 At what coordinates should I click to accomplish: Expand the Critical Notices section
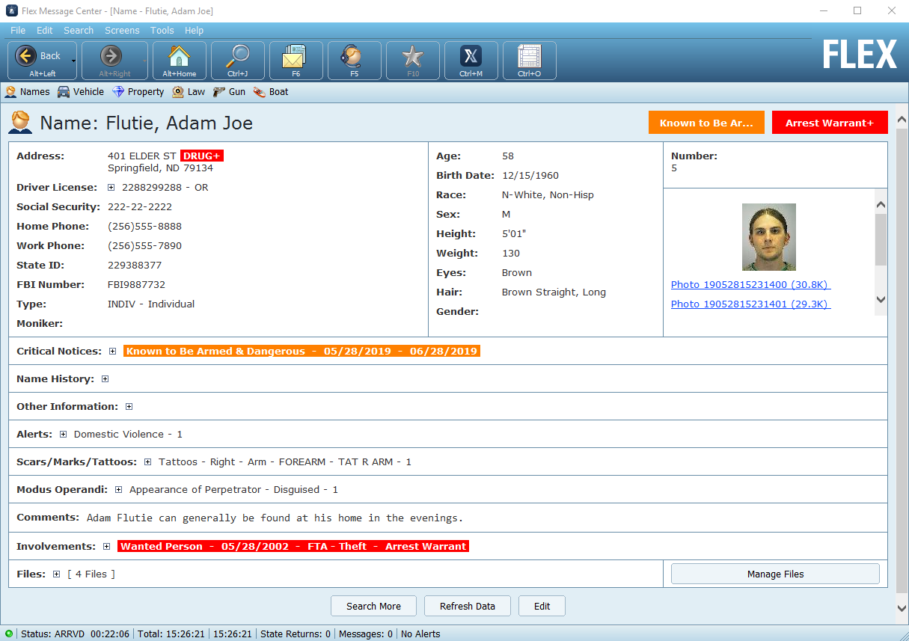[x=112, y=352]
